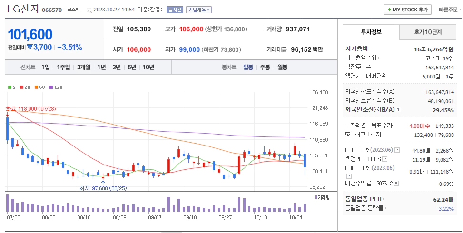Viewport: 463px width, 233px height.
Task: Click the LG전자 stock name
Action: (x=23, y=9)
